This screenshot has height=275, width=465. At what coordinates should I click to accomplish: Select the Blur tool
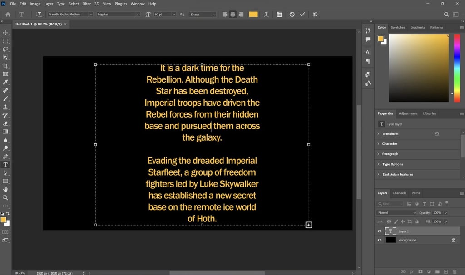[x=5, y=140]
